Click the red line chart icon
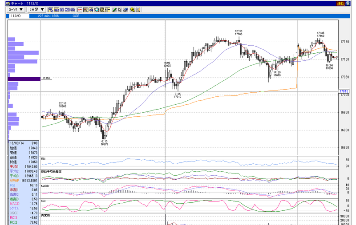The width and height of the screenshot is (356, 225). pyautogui.click(x=80, y=10)
